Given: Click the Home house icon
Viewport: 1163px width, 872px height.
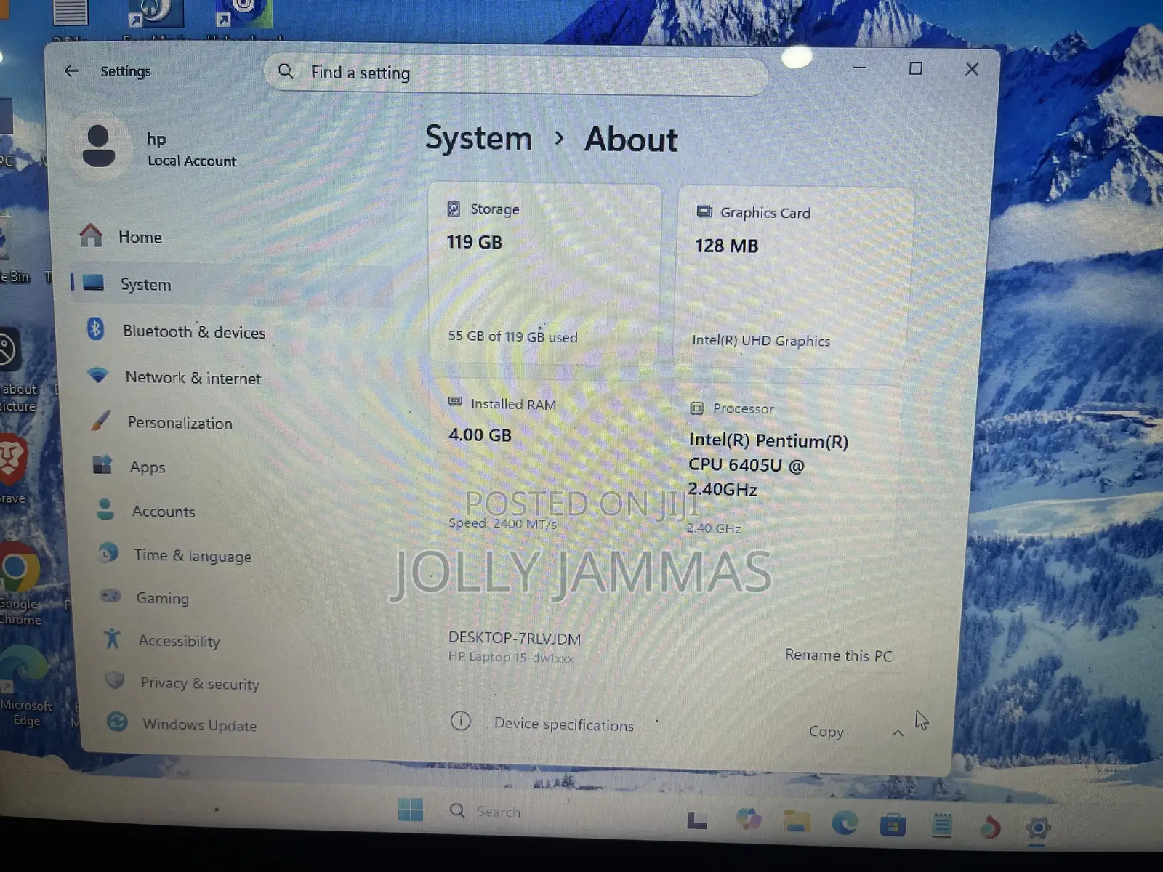Looking at the screenshot, I should [91, 235].
